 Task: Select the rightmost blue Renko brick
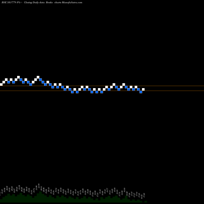(141, 92)
